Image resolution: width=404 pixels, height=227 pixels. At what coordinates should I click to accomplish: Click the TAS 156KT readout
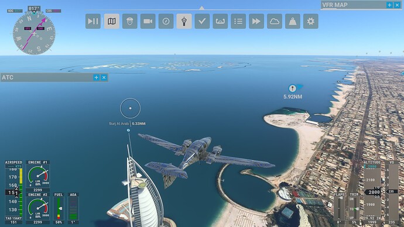(13, 218)
